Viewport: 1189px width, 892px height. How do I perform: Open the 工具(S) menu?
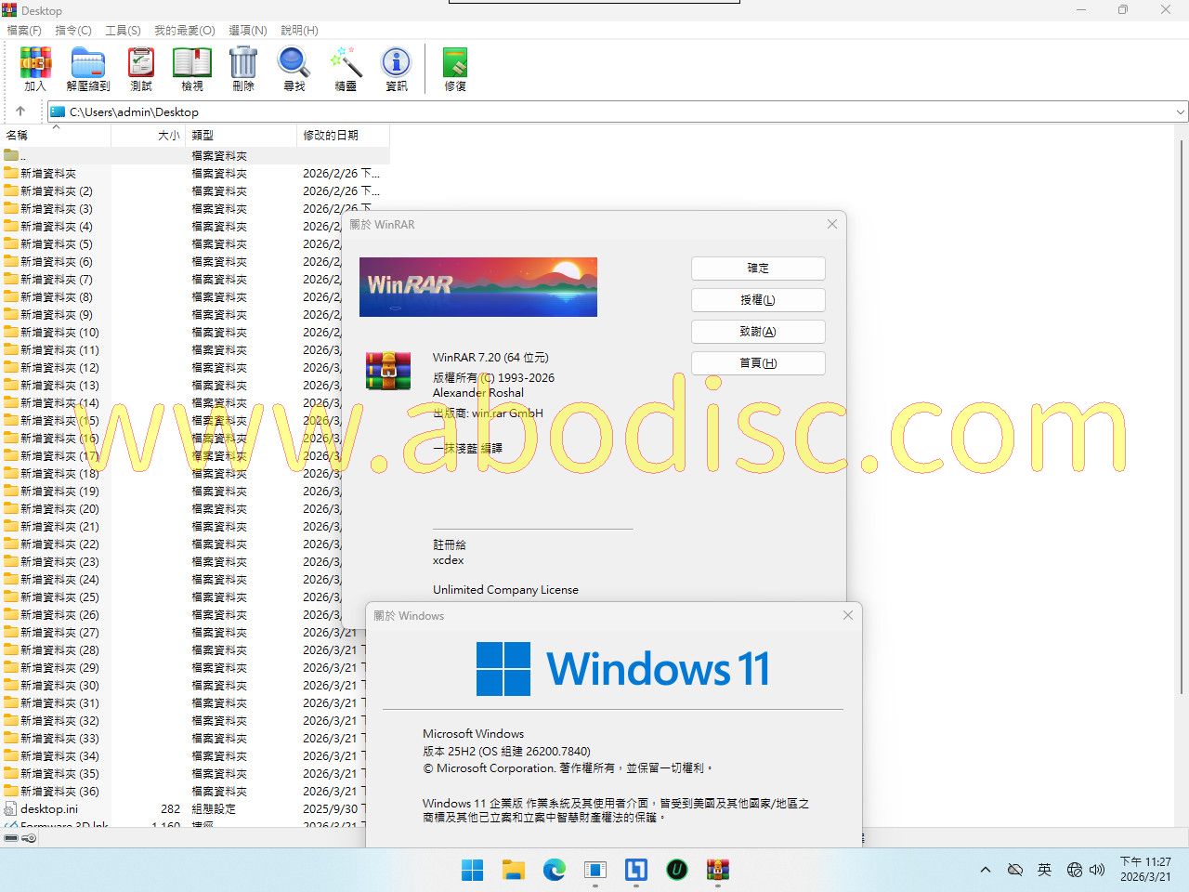tap(123, 31)
